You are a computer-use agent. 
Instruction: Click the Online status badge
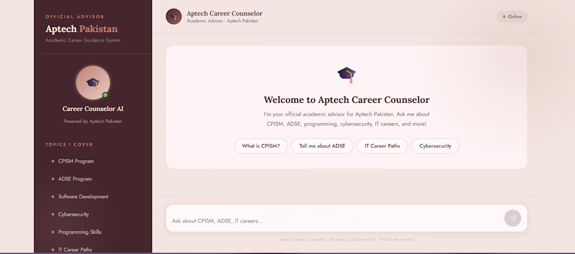pos(512,17)
